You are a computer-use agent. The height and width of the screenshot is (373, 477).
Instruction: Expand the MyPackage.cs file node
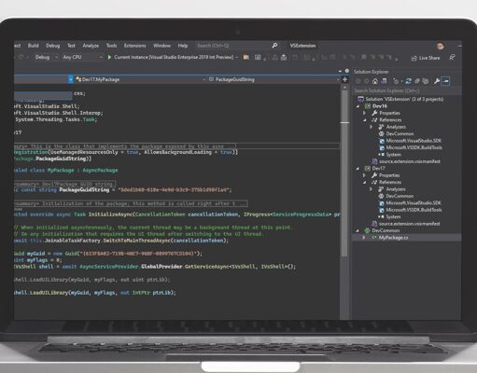click(364, 238)
